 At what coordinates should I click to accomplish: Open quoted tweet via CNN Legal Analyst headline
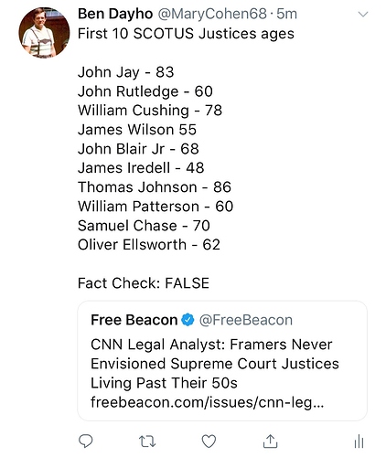pos(215,364)
